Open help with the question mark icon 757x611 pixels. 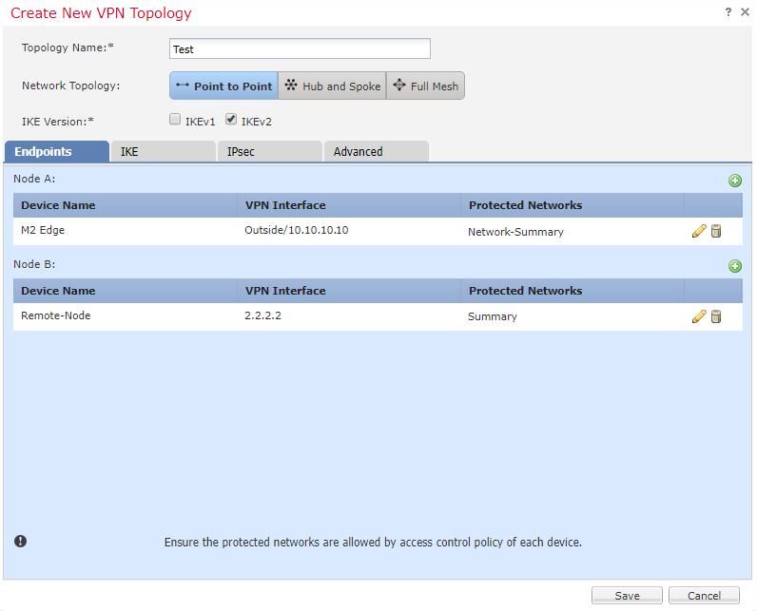[728, 12]
